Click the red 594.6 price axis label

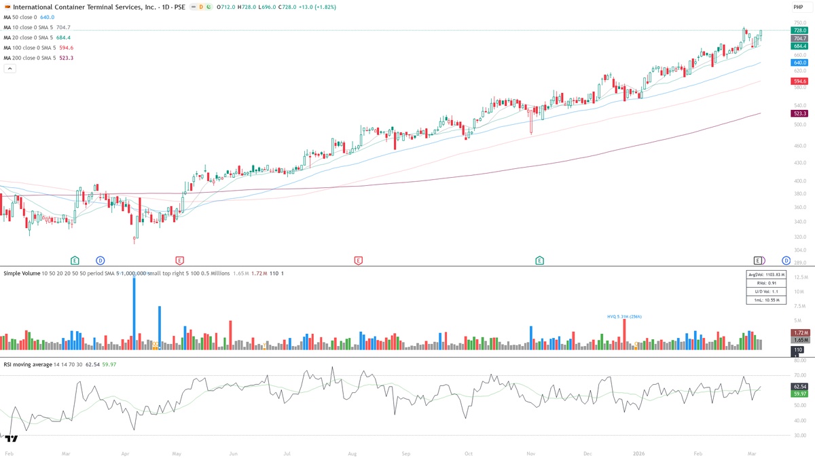tap(799, 81)
